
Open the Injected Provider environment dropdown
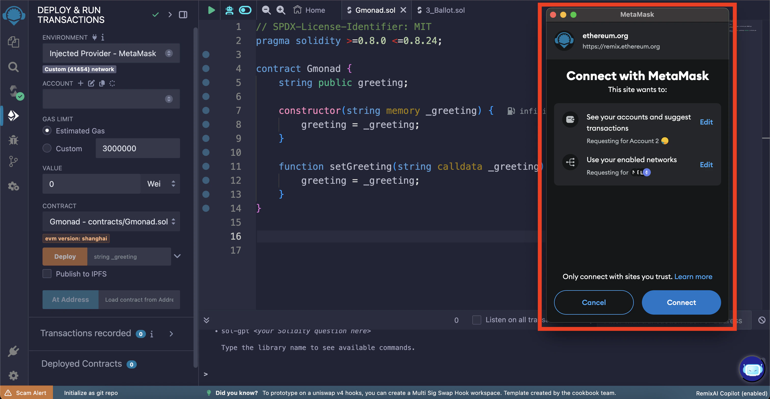[111, 53]
